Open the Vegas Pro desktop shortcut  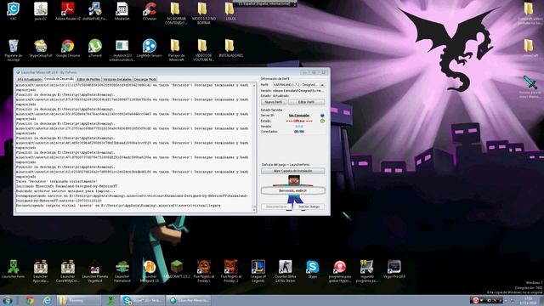tap(394, 269)
